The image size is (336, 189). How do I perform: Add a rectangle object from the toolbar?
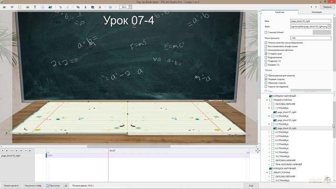click(x=43, y=7)
